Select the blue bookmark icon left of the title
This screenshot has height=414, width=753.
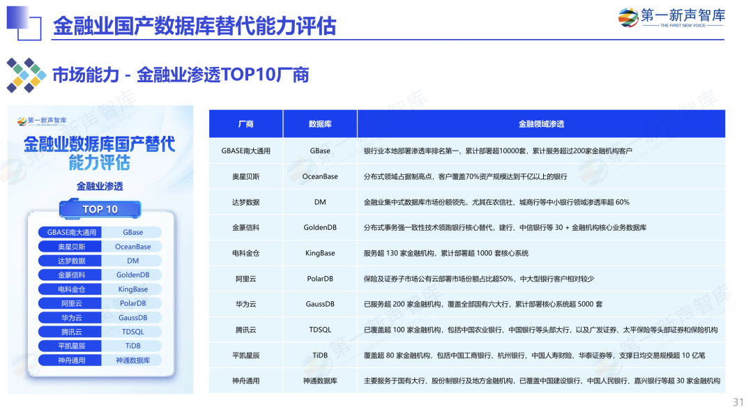[25, 22]
